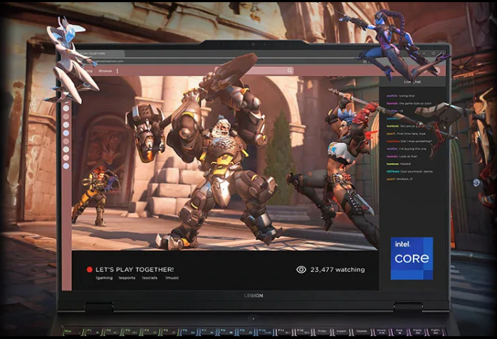Select the topmost channel circle in sidebar
This screenshot has height=339, width=497.
[x=66, y=108]
